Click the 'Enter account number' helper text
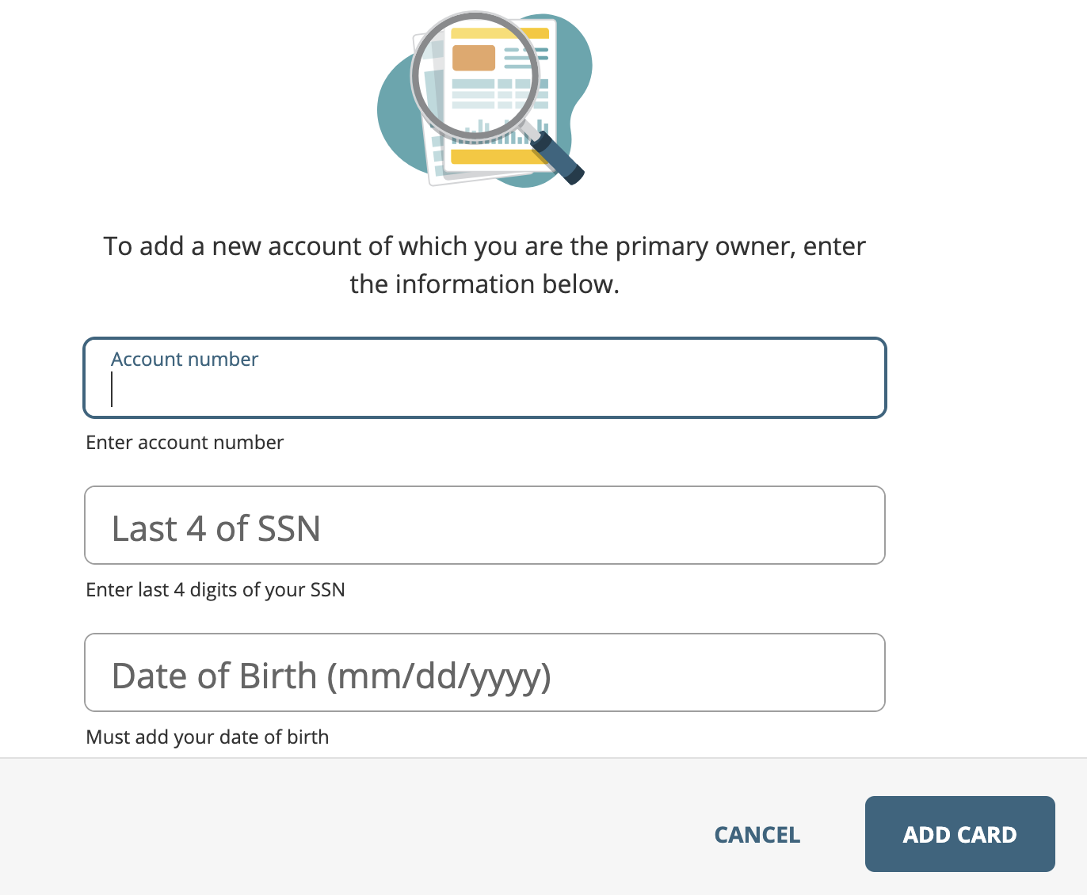This screenshot has width=1087, height=895. pos(185,442)
